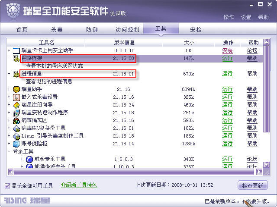Screen dimensions: 277x207
Task: Collapse the 进程信息 row
Action: click(x=9, y=73)
